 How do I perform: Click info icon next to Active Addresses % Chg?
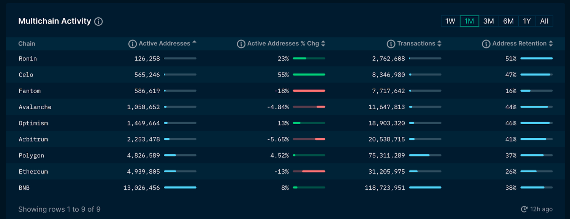(x=241, y=44)
